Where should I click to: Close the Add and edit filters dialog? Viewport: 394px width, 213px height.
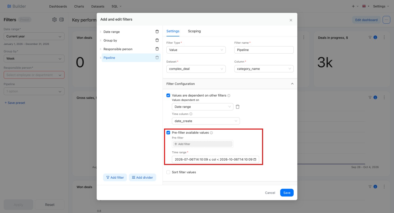pyautogui.click(x=291, y=20)
